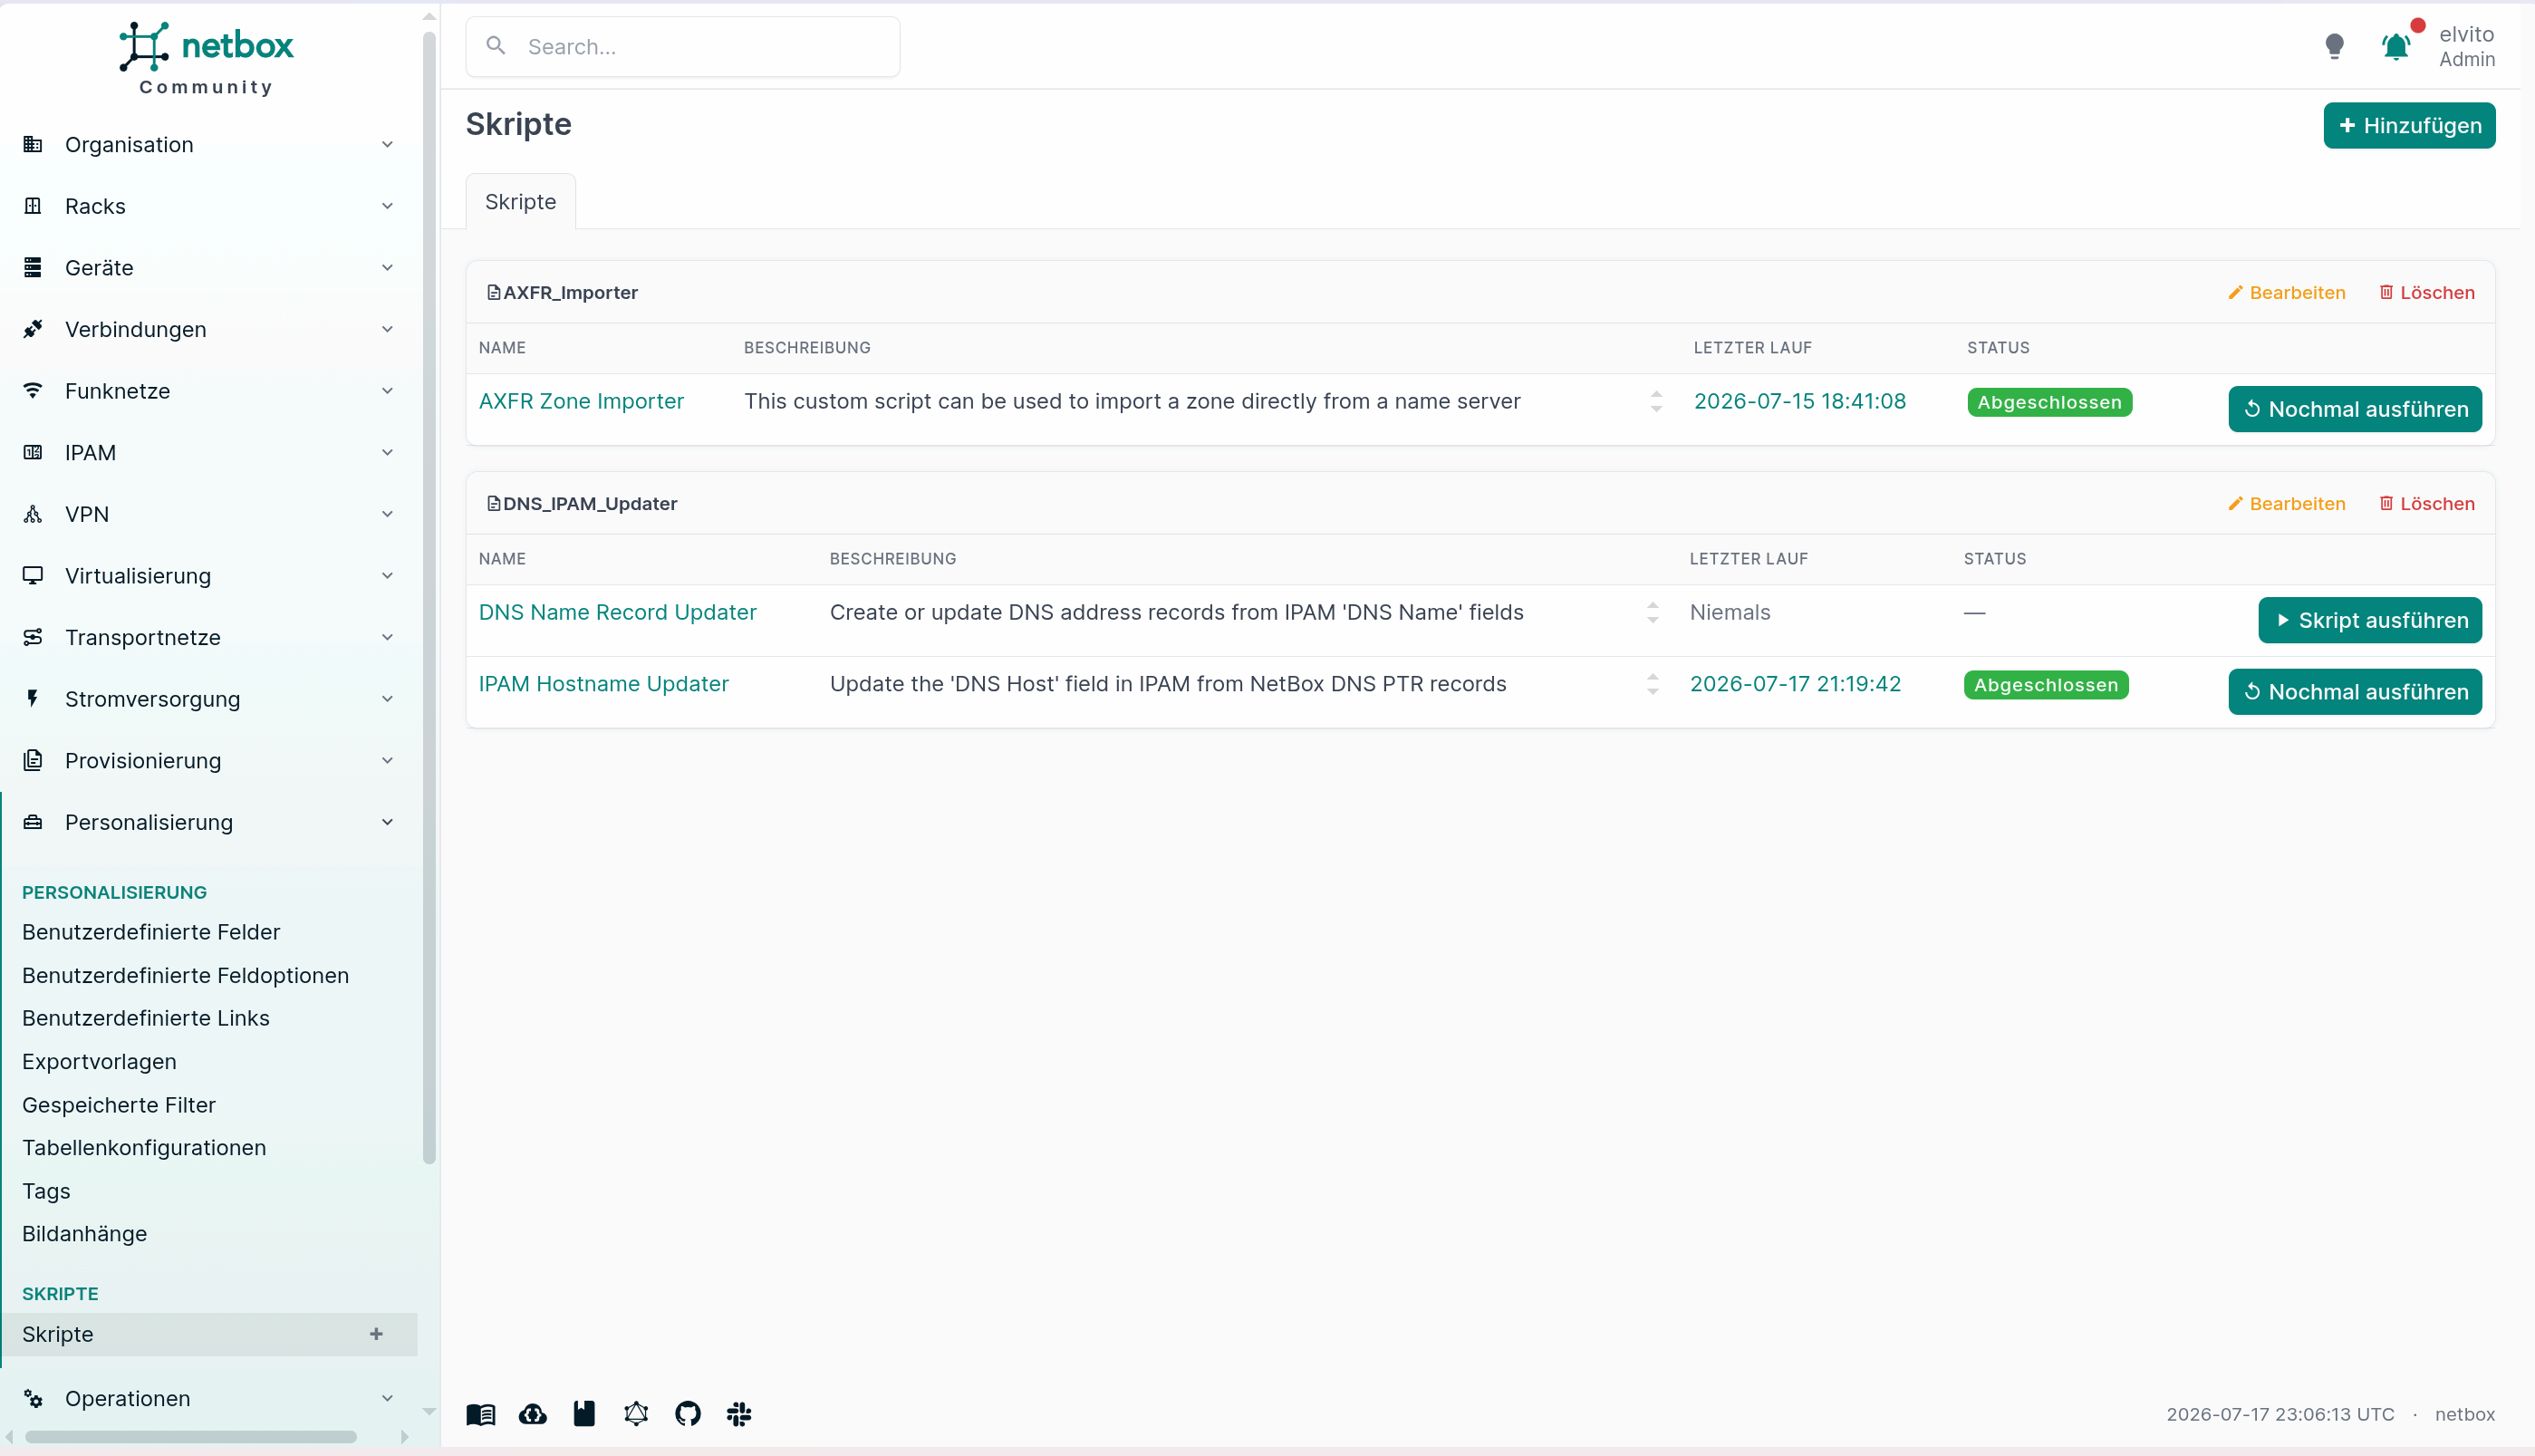Viewport: 2535px width, 1456px height.
Task: Open Exportvorlagen in sidebar
Action: (x=99, y=1062)
